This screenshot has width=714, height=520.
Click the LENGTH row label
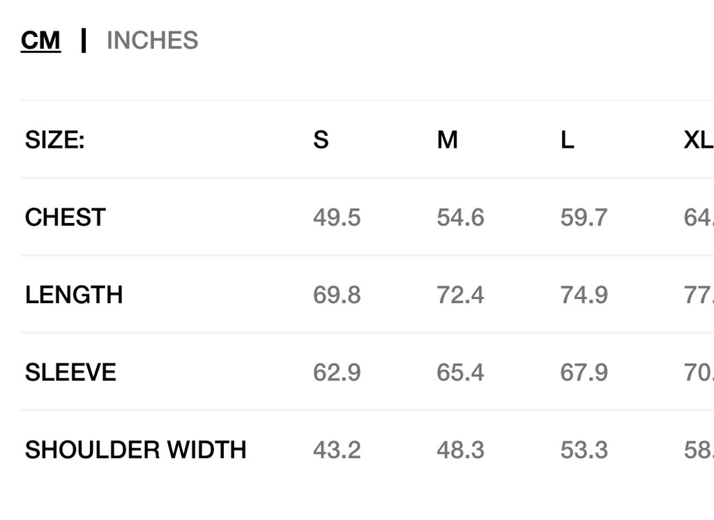(x=74, y=295)
